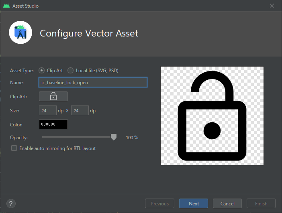The height and width of the screenshot is (213, 282).
Task: Open the Clip Art lock icon picker
Action: [x=53, y=96]
